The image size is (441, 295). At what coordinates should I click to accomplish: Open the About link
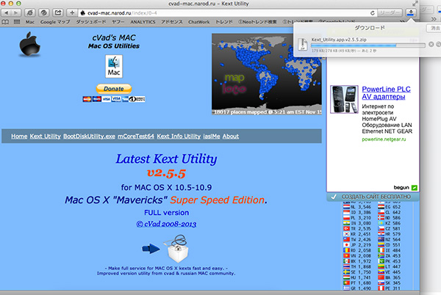point(231,136)
